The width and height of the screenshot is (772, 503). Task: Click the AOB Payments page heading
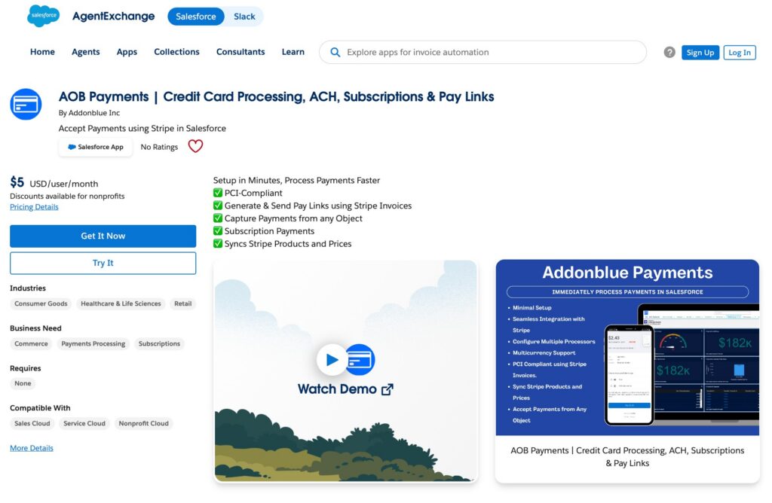(x=276, y=96)
